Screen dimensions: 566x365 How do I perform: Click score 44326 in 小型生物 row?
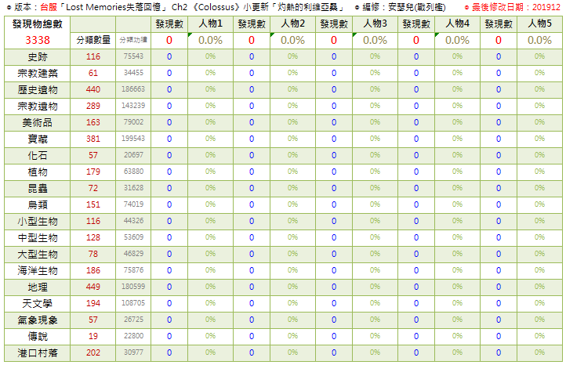pos(133,221)
